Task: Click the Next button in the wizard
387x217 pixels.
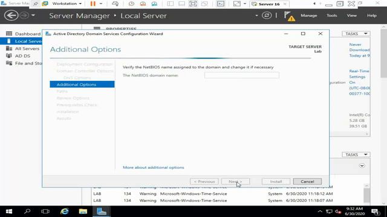Action: (x=235, y=181)
